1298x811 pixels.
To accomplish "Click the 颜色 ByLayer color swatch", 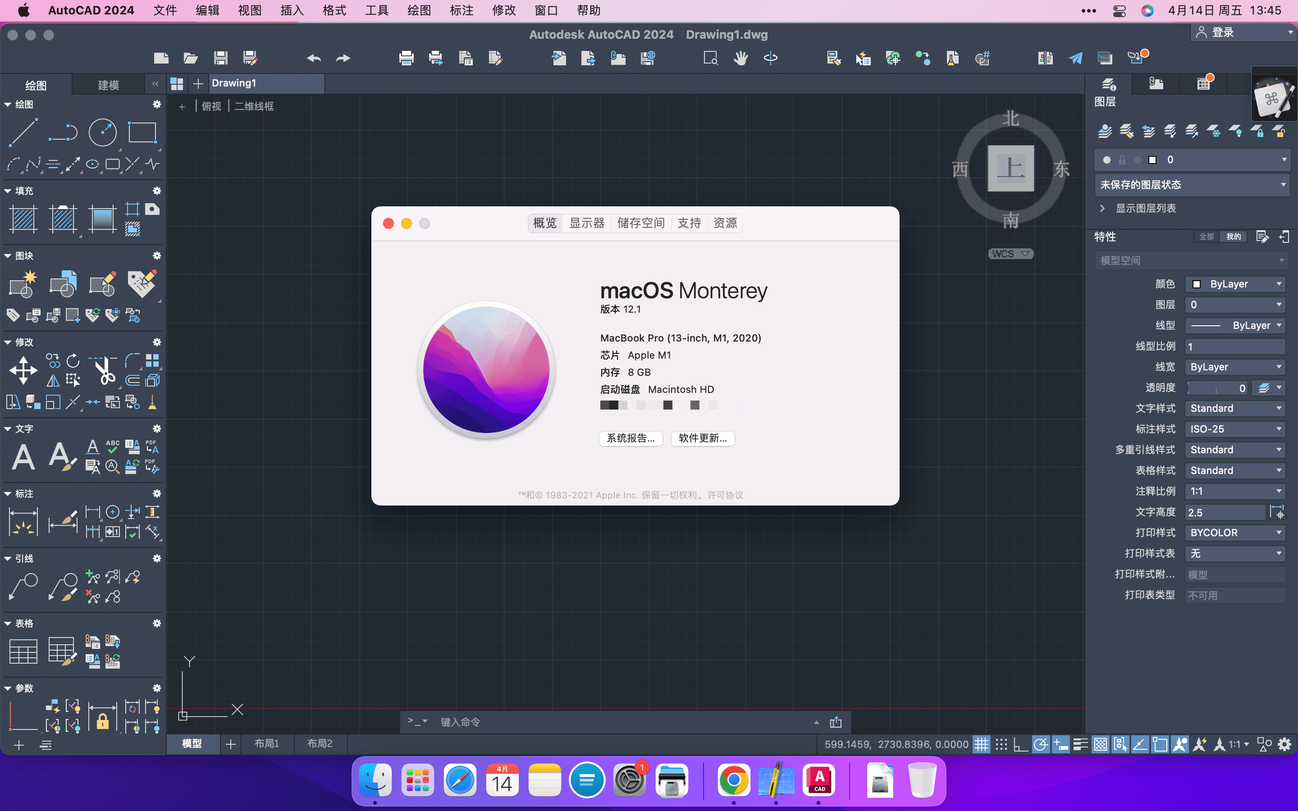I will (1197, 284).
